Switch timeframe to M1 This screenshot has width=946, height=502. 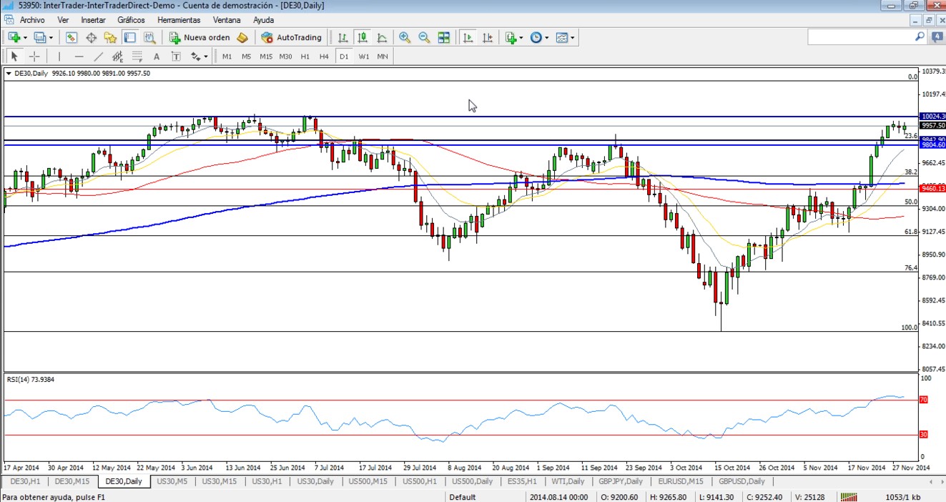[x=227, y=56]
